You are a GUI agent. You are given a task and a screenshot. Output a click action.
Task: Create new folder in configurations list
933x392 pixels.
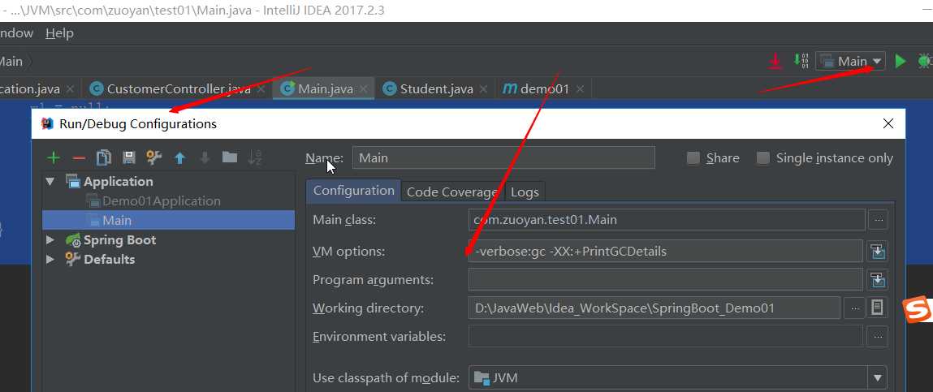click(230, 157)
